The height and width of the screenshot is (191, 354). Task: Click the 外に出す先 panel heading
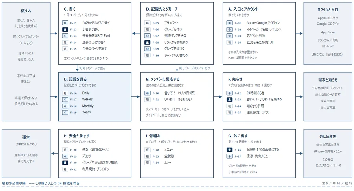click(328, 137)
